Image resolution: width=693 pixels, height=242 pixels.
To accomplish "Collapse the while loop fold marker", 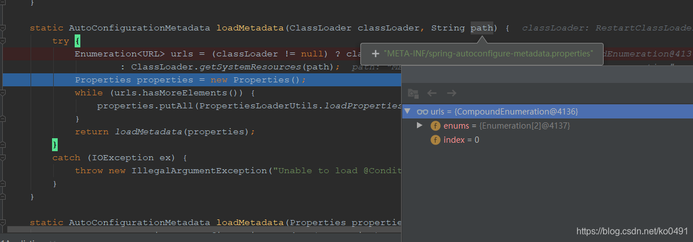I will click(3, 93).
